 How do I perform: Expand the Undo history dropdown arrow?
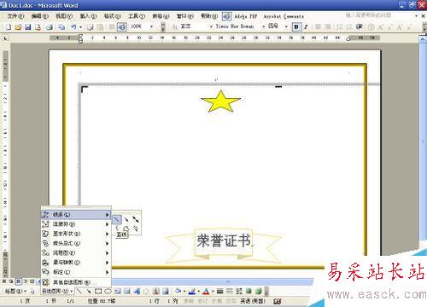pos(81,27)
